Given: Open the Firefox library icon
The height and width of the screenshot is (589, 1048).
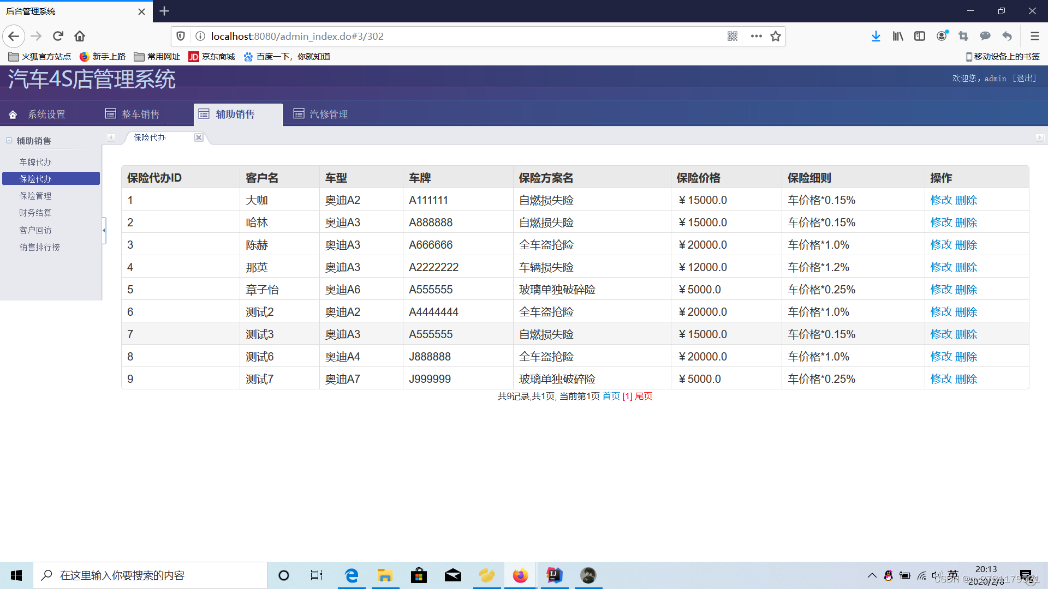Looking at the screenshot, I should tap(898, 36).
